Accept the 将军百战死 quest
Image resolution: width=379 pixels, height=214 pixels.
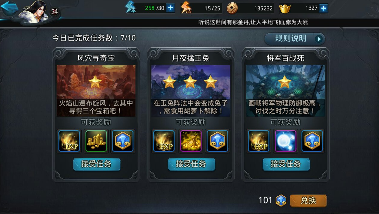coord(286,164)
